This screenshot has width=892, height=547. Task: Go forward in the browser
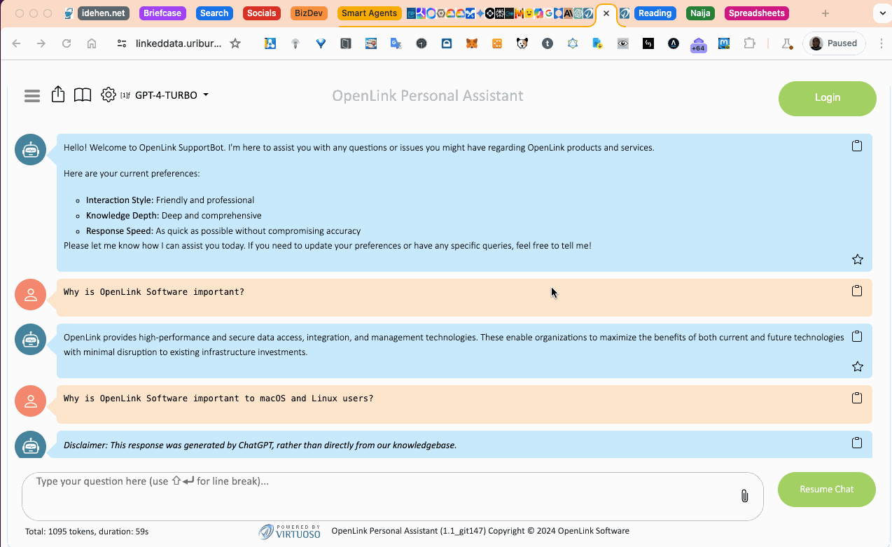coord(41,43)
